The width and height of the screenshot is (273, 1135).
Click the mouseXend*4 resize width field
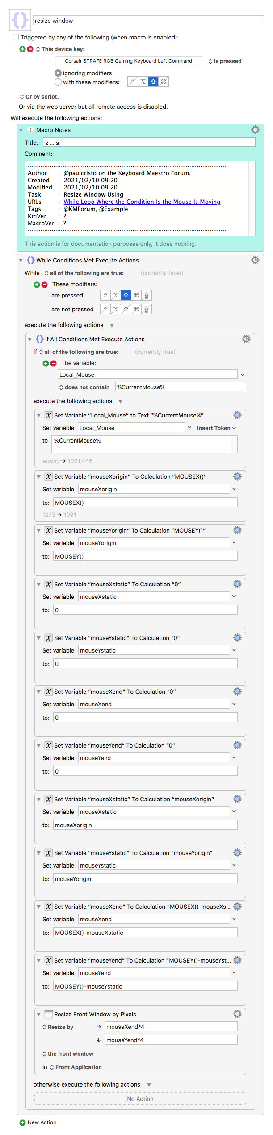pos(171,1027)
